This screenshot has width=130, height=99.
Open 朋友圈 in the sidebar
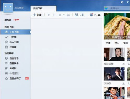pos(8,20)
